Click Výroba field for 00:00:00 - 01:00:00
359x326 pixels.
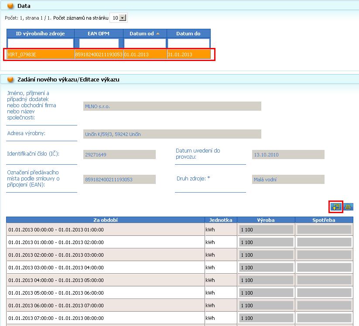coord(266,230)
